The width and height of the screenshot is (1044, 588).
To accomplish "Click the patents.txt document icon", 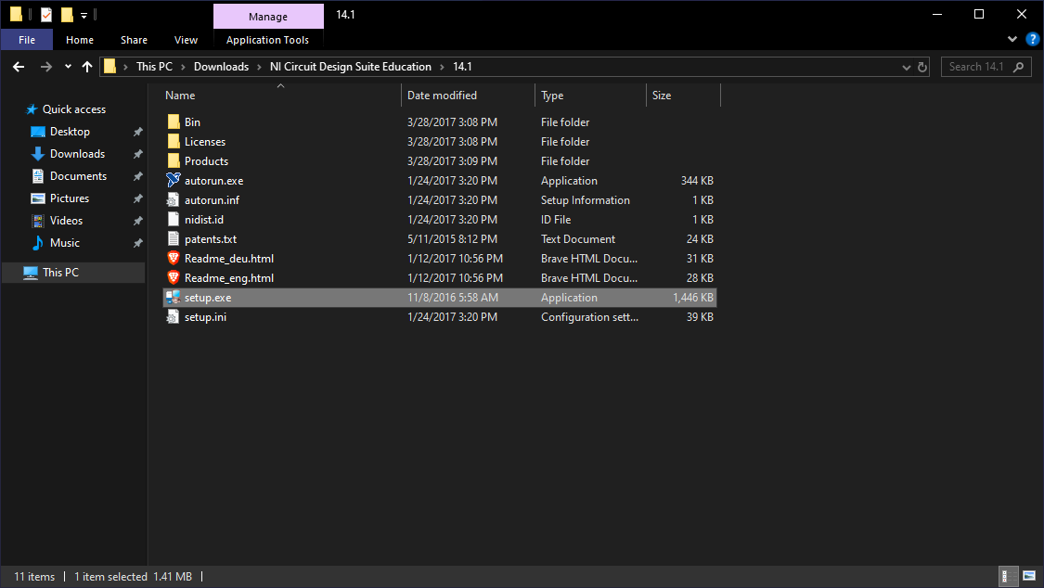I will pos(174,238).
